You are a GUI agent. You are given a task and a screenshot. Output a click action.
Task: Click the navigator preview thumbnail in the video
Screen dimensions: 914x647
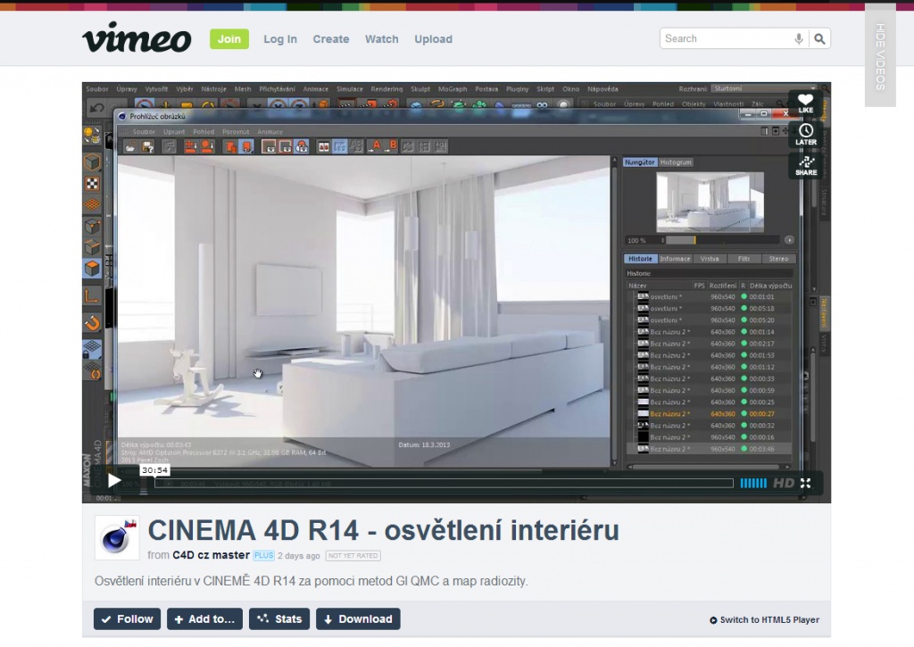tap(710, 202)
